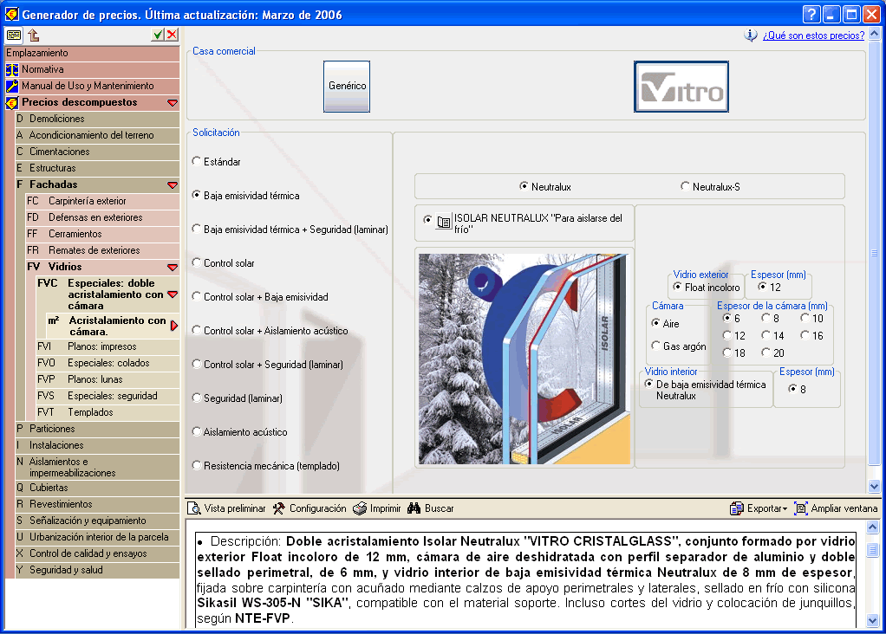The width and height of the screenshot is (886, 634).
Task: Click the book icon next to ISOLAR NEUTRALUX
Action: 444,223
